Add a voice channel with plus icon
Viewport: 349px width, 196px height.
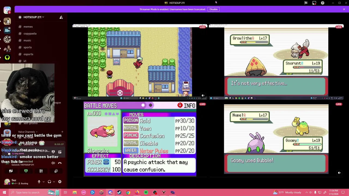click(62, 132)
